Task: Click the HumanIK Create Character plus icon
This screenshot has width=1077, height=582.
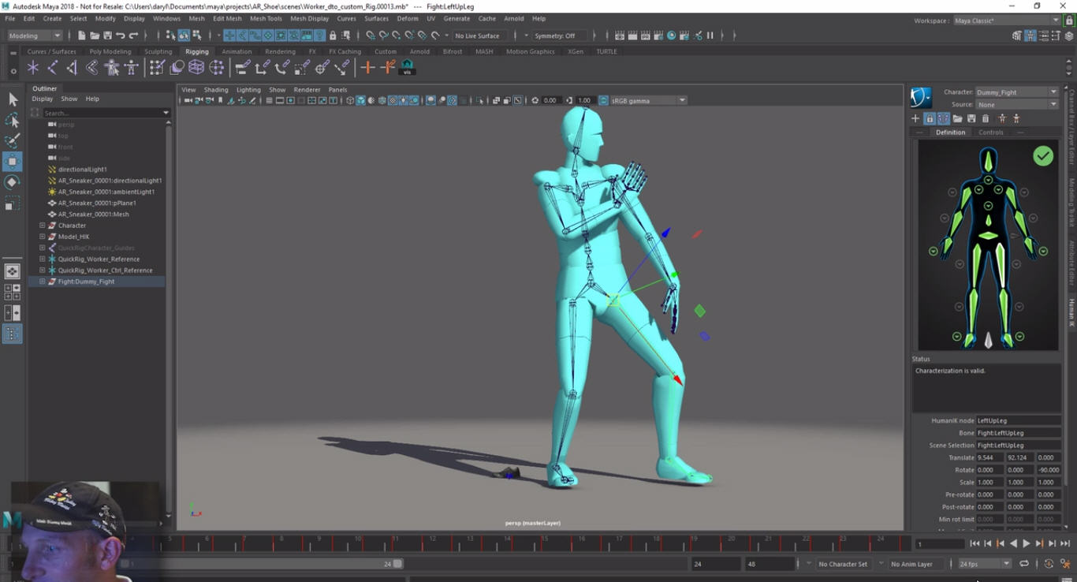Action: [x=915, y=118]
